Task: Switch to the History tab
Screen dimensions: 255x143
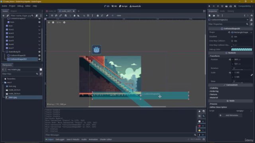Action: click(231, 11)
